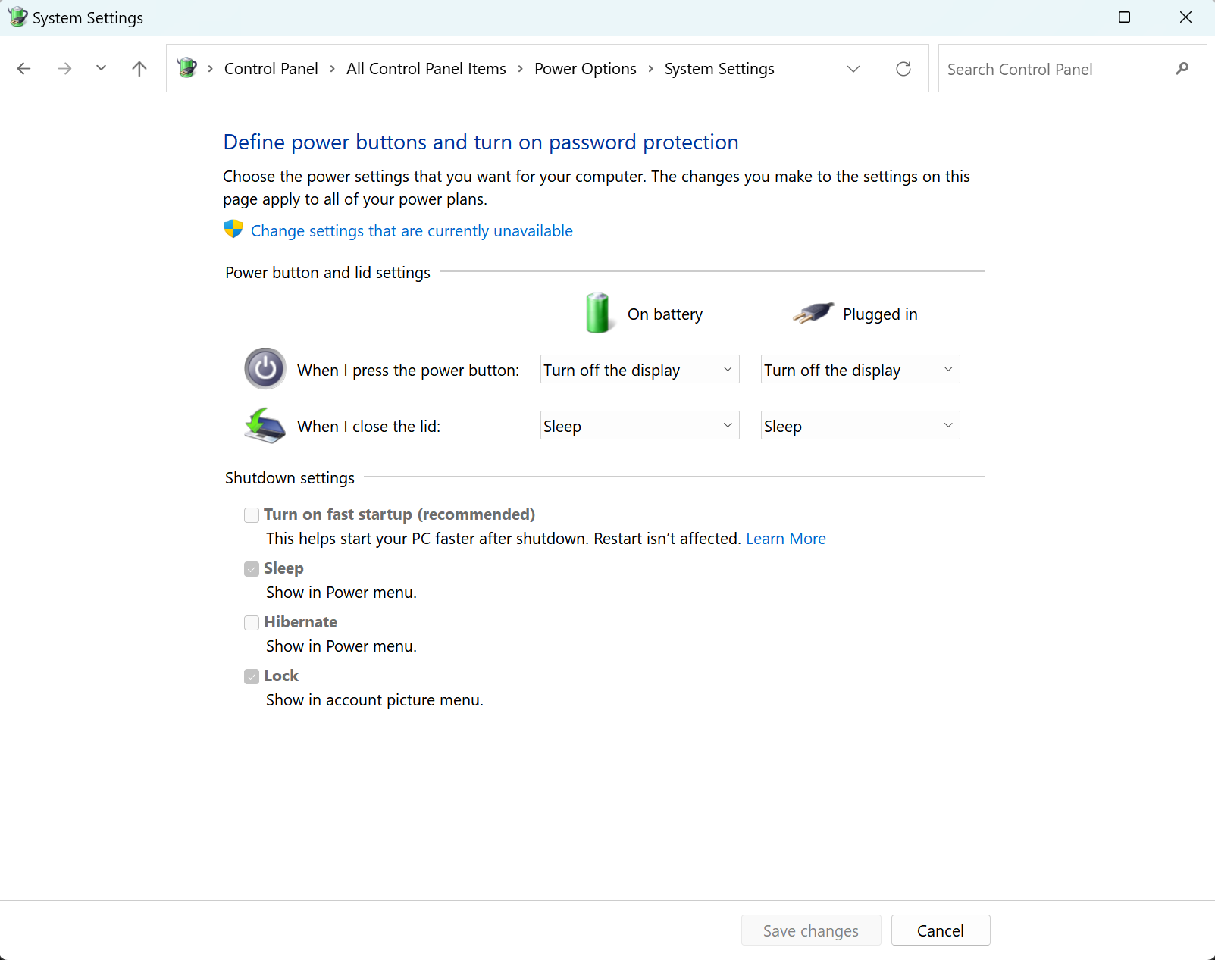The image size is (1215, 960).
Task: Click the search magnifier icon
Action: click(x=1182, y=69)
